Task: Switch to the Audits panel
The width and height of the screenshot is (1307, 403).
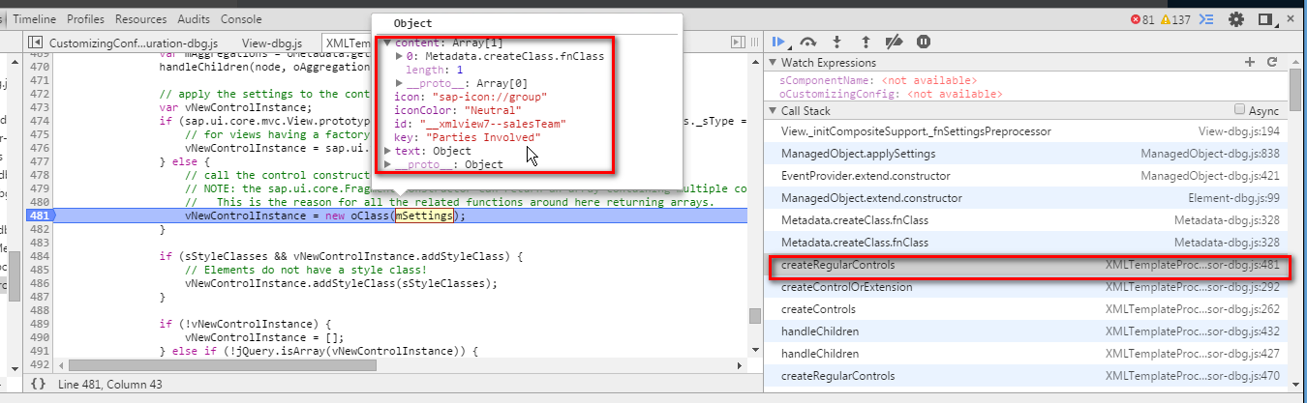Action: (194, 18)
